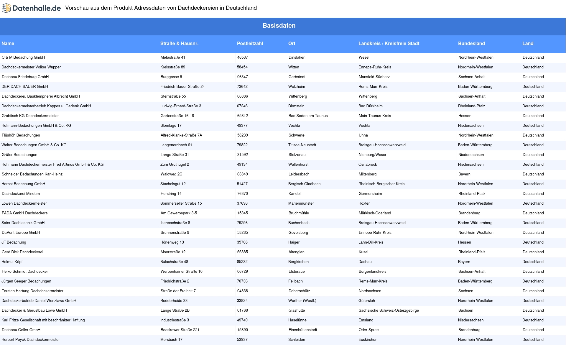This screenshot has width=566, height=345.
Task: Select the Kusel district cell
Action: tap(363, 252)
